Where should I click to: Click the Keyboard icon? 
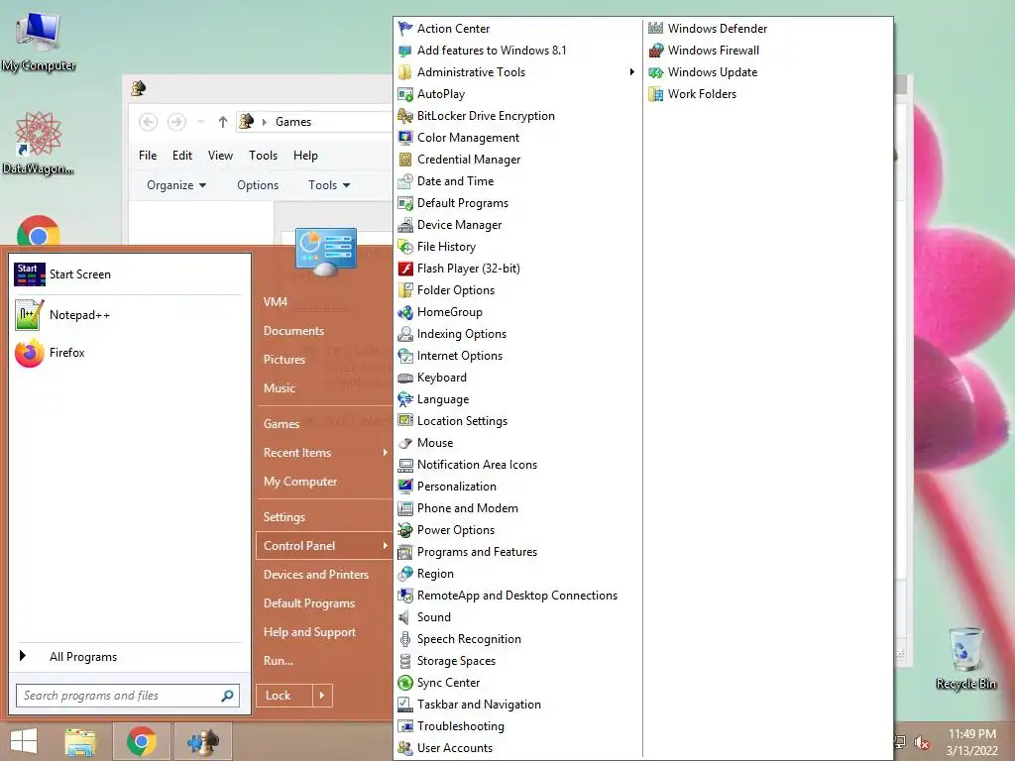[405, 378]
